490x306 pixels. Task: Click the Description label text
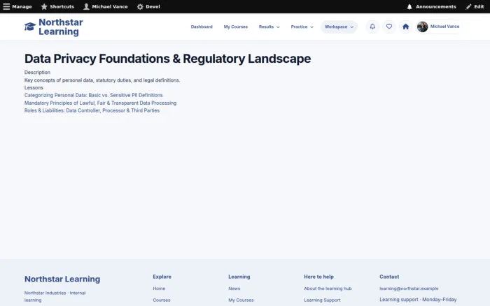tap(37, 73)
